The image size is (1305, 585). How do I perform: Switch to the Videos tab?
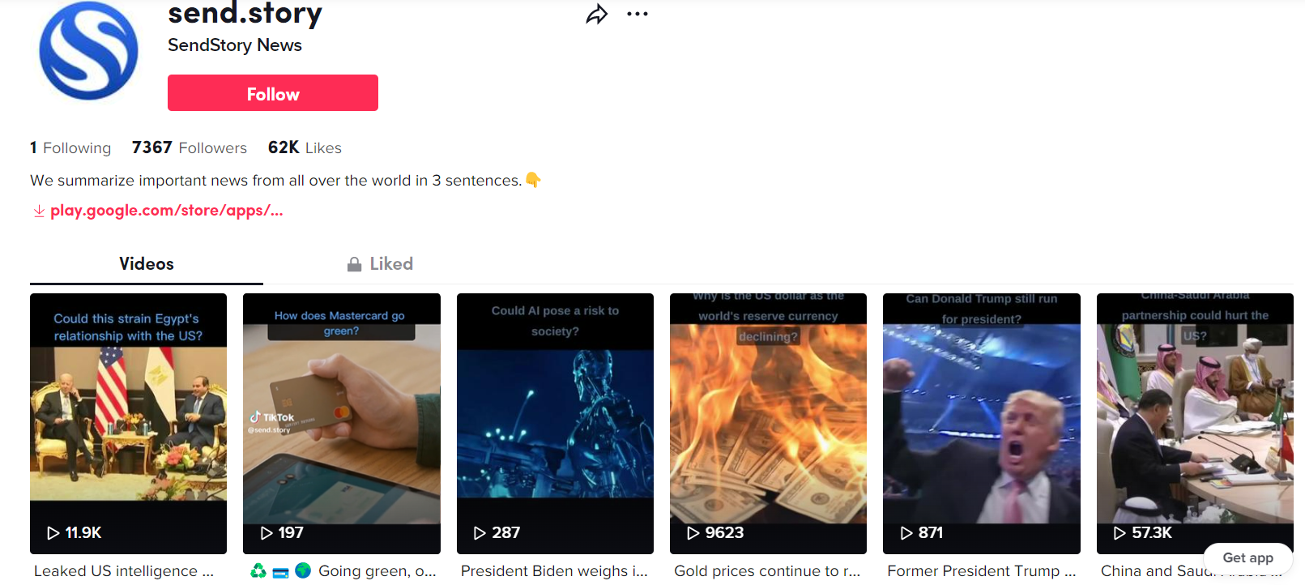[x=147, y=264]
